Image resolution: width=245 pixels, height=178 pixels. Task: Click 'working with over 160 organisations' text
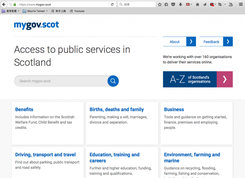pyautogui.click(x=197, y=59)
